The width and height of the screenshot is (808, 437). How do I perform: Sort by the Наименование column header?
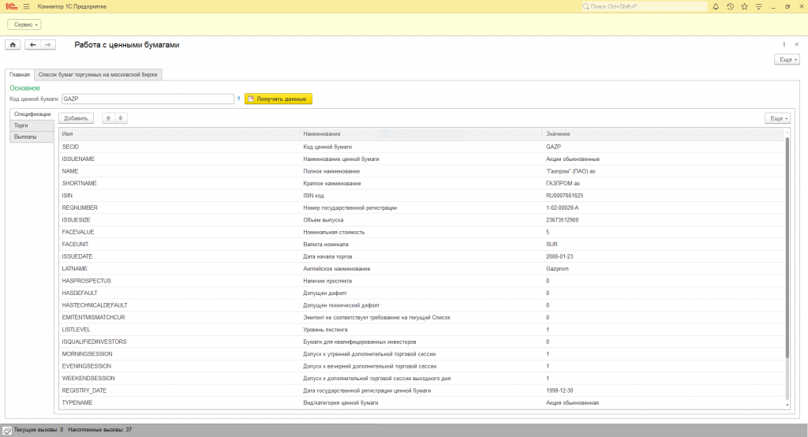pyautogui.click(x=421, y=134)
